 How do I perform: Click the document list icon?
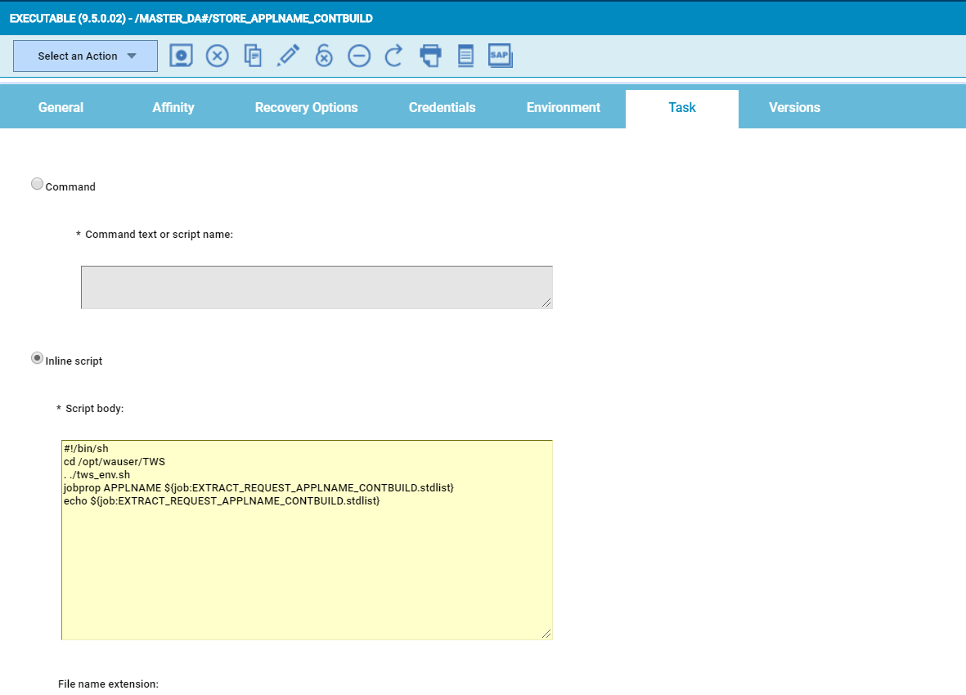point(465,56)
